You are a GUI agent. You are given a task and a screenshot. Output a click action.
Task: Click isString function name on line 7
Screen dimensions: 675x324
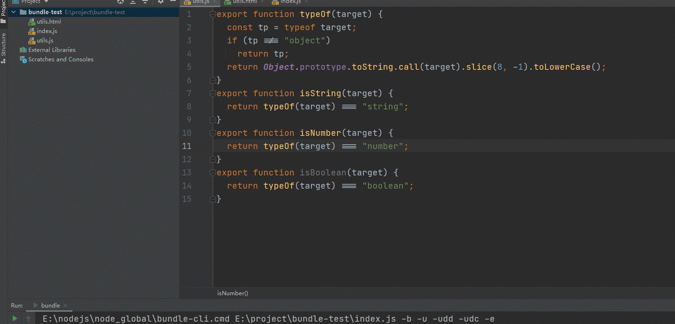320,93
